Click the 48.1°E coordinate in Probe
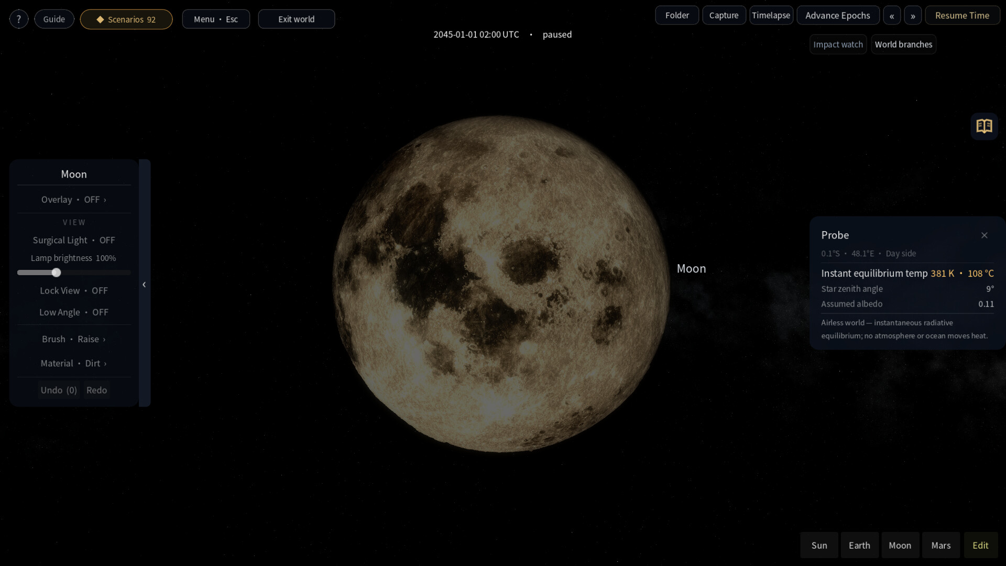Screen dimensions: 1006x566 (862, 254)
